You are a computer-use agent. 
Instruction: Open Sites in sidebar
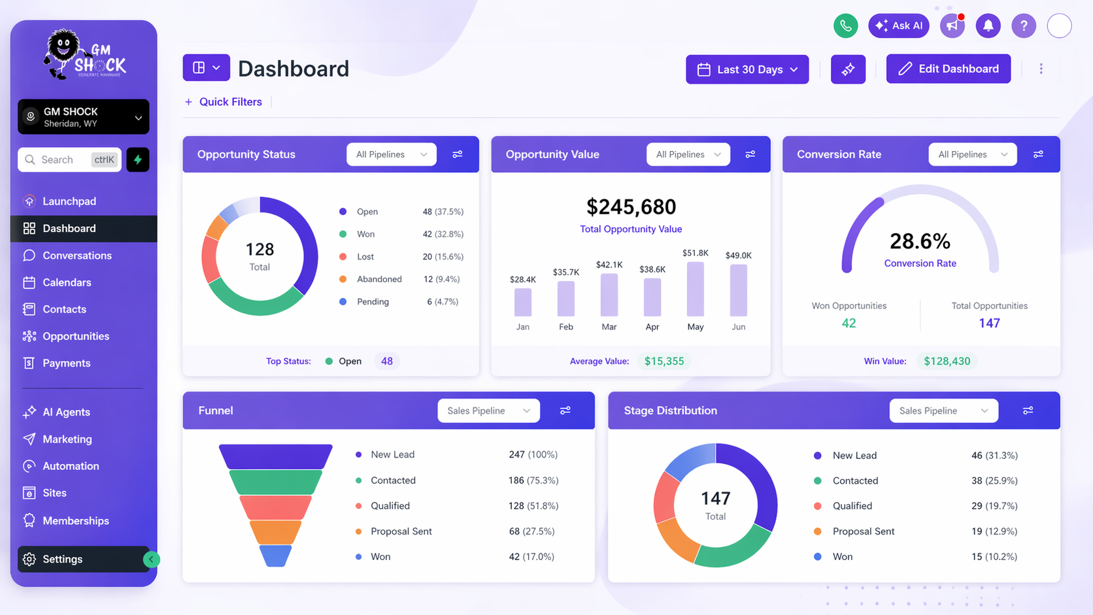pos(84,493)
